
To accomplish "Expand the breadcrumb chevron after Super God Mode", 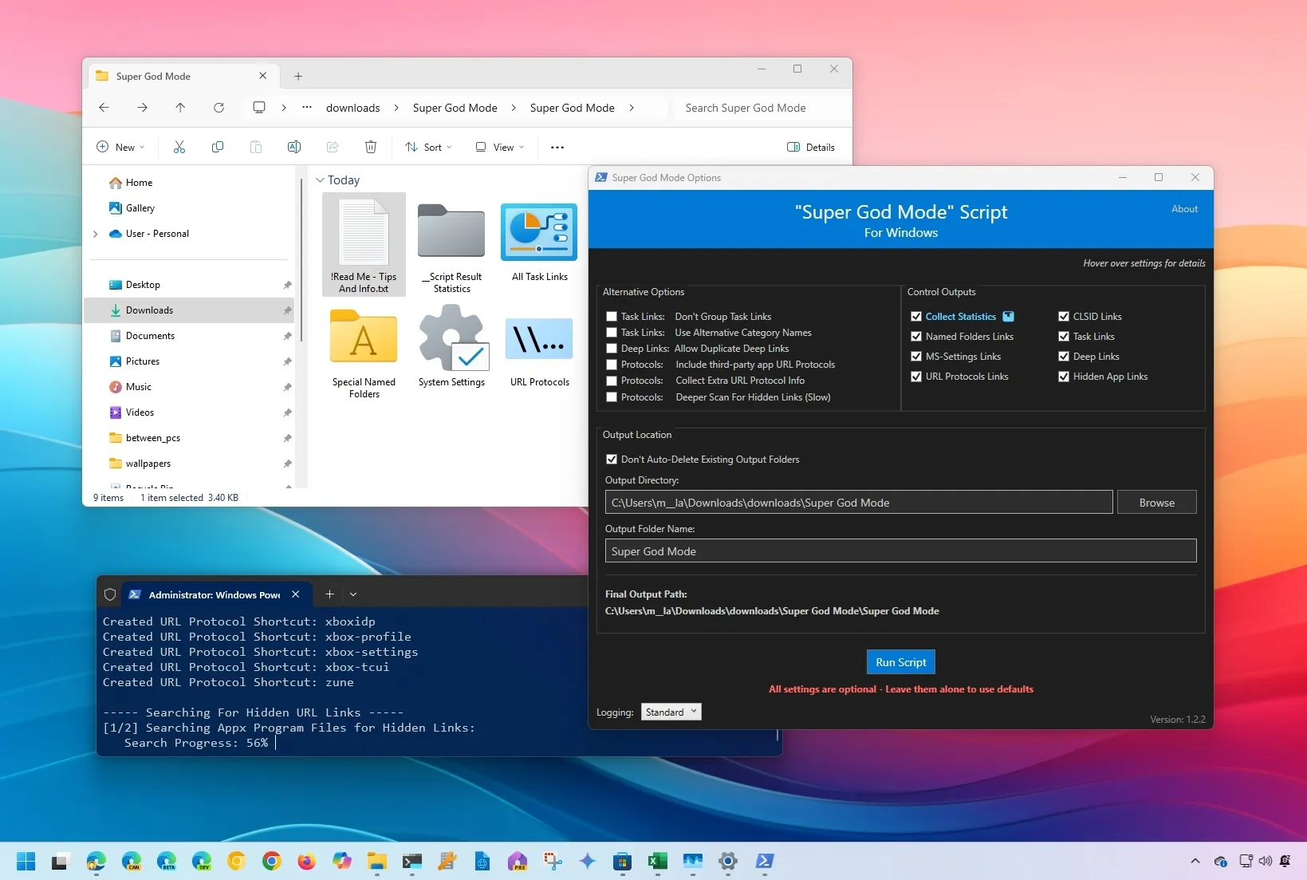I will pos(632,108).
